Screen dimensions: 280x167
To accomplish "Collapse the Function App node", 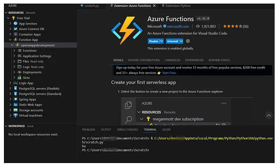I will 10,39.
